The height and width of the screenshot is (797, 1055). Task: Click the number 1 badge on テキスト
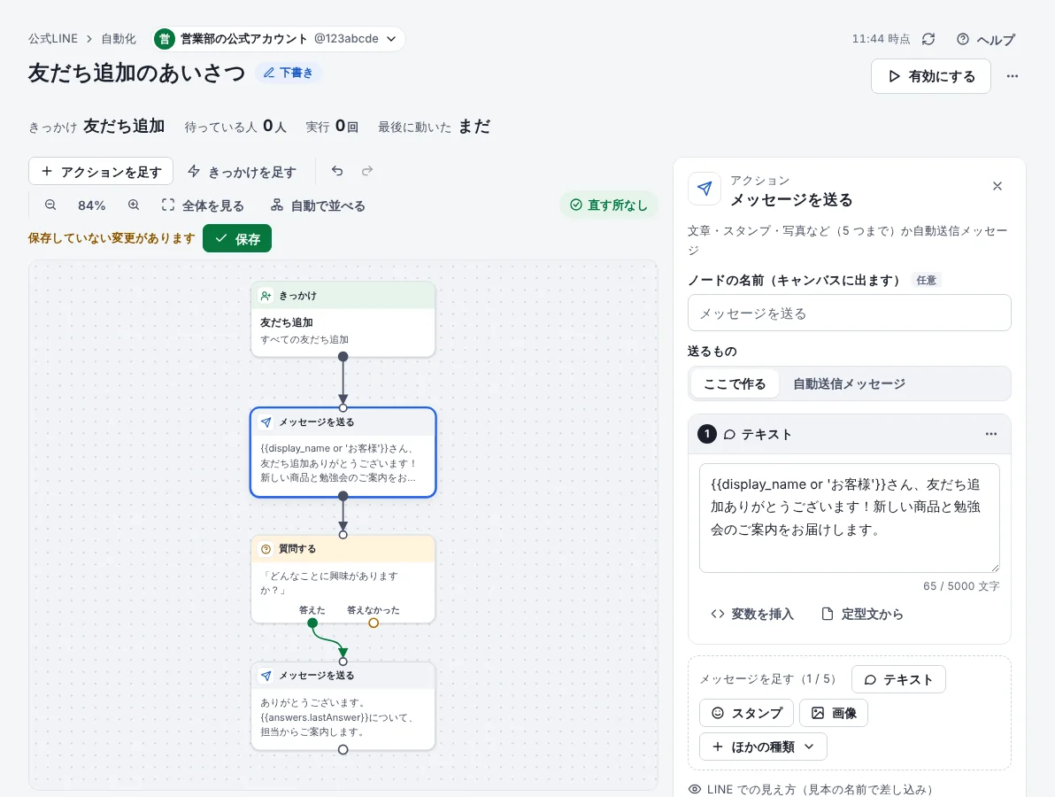click(707, 434)
